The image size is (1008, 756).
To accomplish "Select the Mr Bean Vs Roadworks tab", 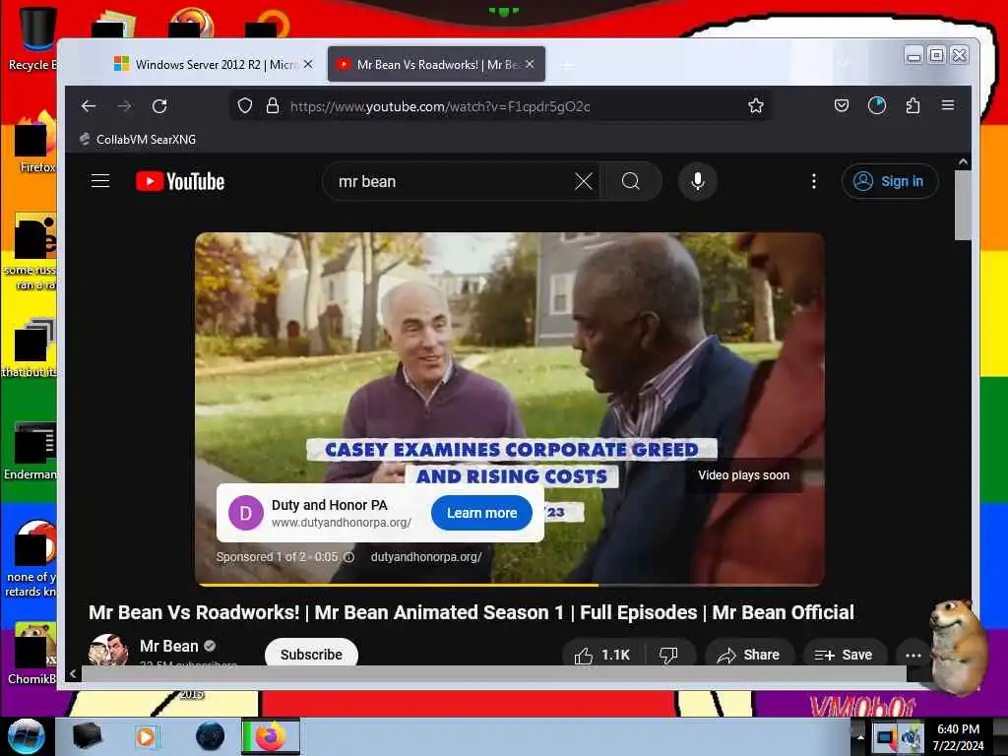I will [436, 64].
